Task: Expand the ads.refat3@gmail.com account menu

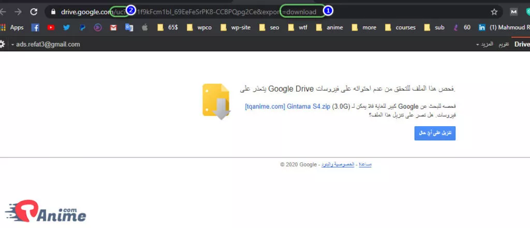Action: [x=46, y=44]
